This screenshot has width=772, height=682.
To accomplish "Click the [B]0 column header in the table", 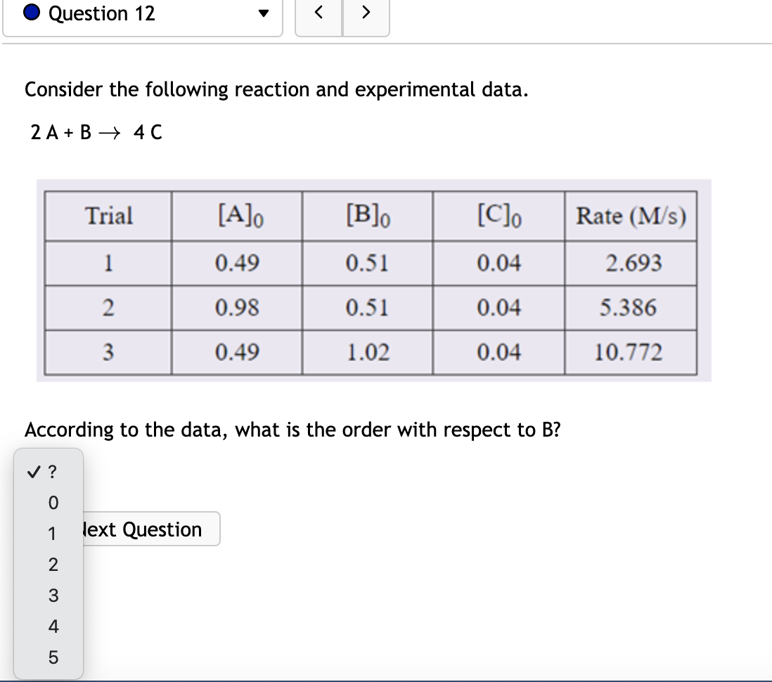I will point(366,216).
